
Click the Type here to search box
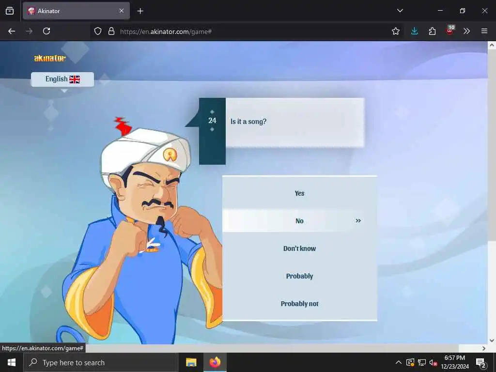click(101, 362)
